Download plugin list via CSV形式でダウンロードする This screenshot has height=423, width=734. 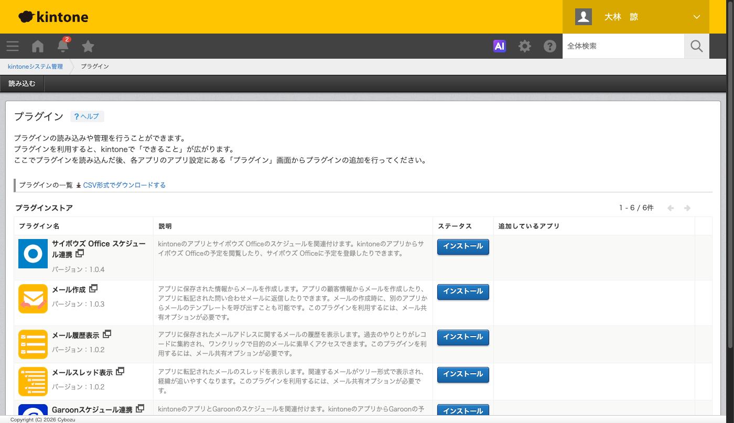124,185
